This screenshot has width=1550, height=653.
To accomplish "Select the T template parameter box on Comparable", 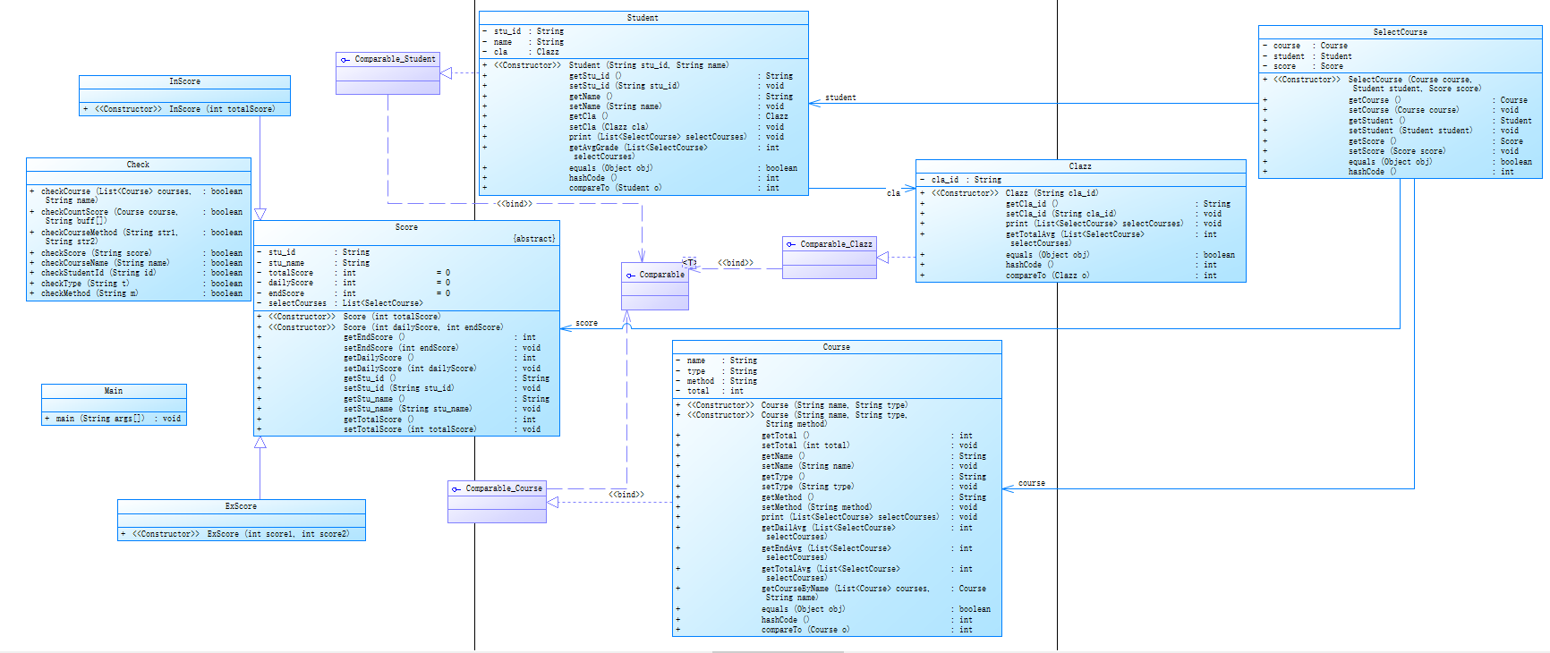I will click(x=689, y=263).
